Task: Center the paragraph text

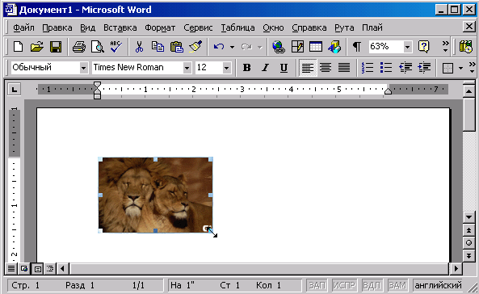Action: [326, 68]
